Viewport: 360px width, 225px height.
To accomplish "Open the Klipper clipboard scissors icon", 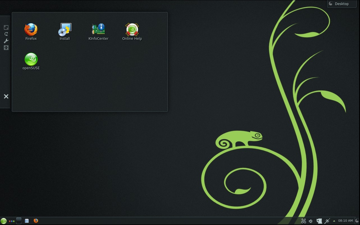I will click(x=303, y=221).
